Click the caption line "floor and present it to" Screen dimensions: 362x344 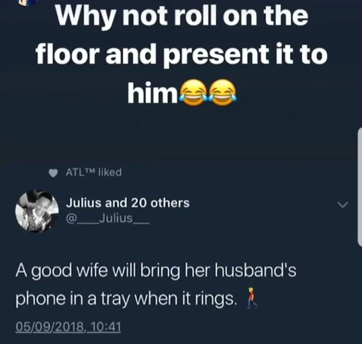tap(182, 54)
